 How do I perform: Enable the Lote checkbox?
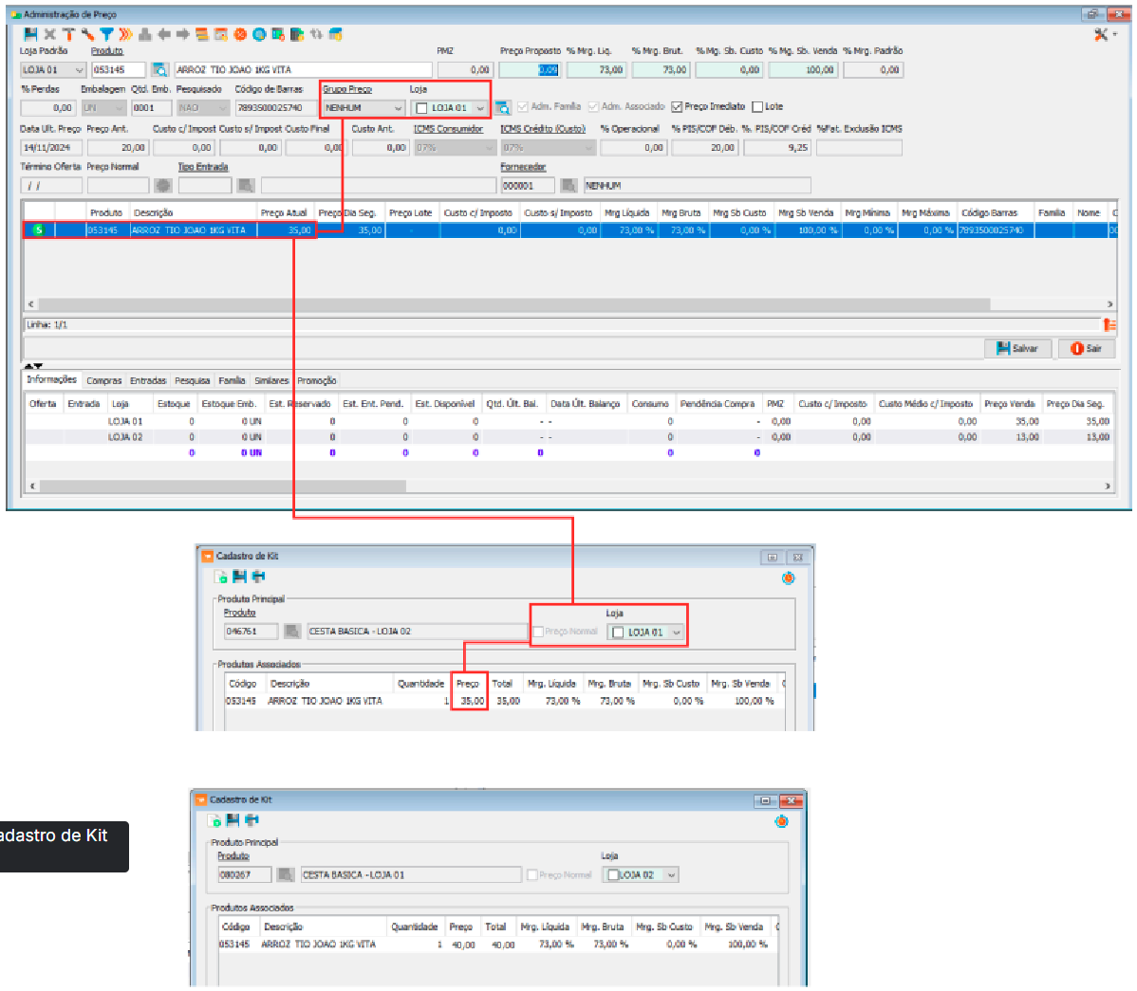757,106
